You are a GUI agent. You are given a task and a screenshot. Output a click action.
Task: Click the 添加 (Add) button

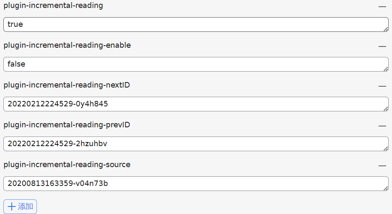[20, 206]
